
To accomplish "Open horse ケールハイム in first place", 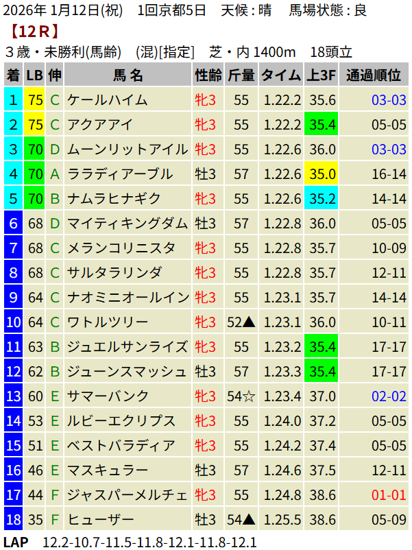I will [107, 100].
